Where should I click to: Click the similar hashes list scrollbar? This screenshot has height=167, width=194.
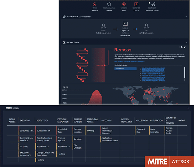tap(185, 74)
